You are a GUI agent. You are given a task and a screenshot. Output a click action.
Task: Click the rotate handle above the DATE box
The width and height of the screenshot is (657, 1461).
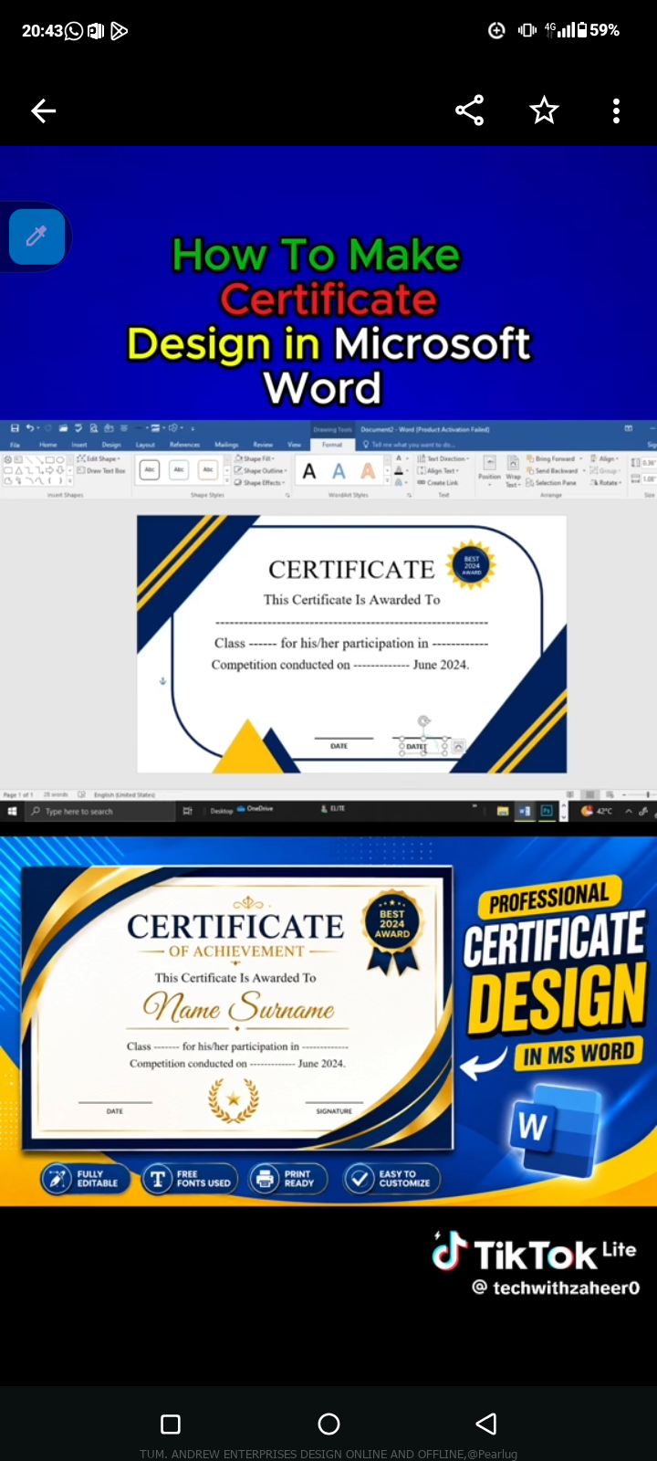tap(423, 721)
